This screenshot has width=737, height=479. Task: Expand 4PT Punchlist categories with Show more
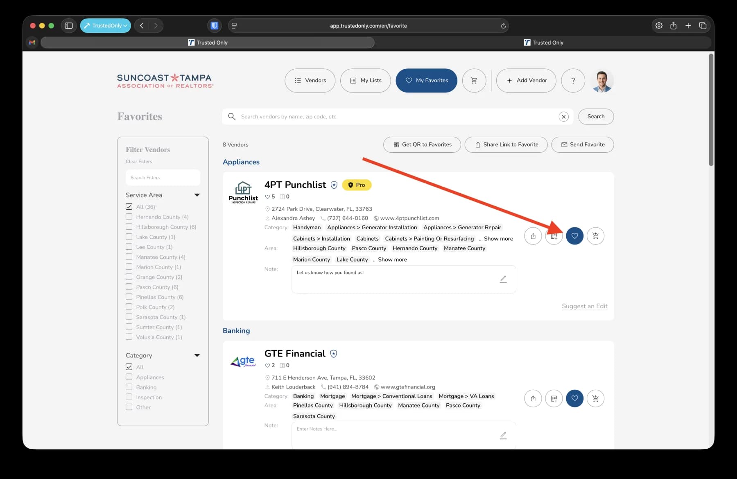(x=498, y=239)
